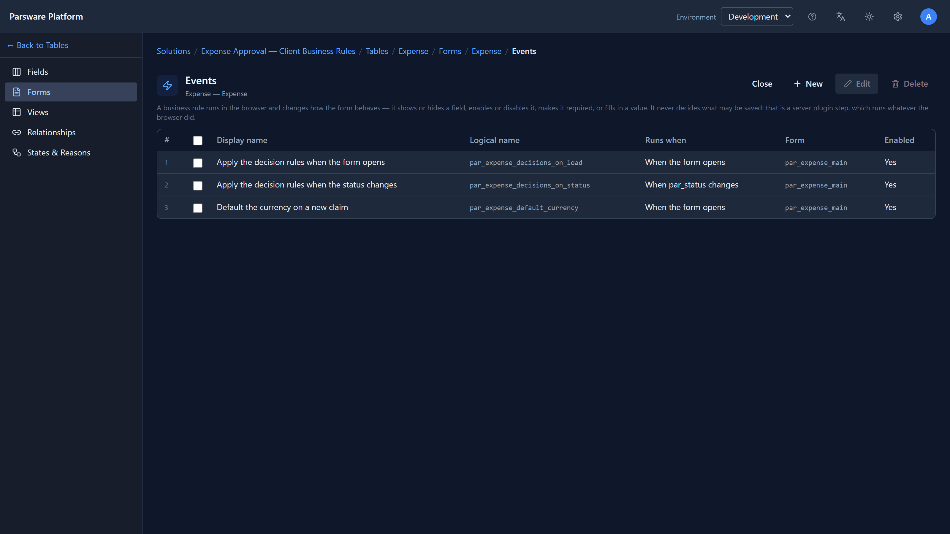Click the Expense breadcrumb after Tables
This screenshot has width=950, height=534.
click(x=414, y=51)
